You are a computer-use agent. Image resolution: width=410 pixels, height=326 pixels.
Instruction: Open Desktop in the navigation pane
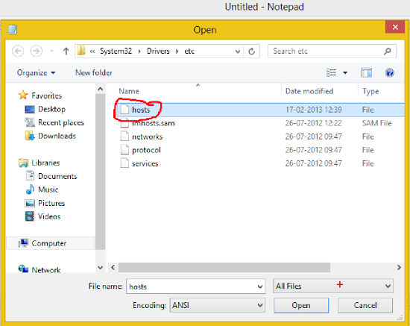point(45,109)
